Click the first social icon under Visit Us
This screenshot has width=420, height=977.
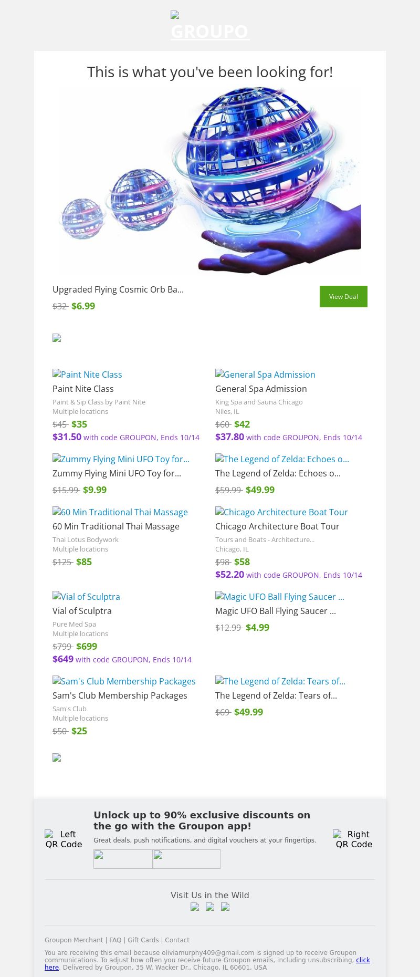point(195,907)
